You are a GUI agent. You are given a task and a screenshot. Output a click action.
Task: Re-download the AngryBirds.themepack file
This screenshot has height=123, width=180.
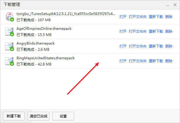click(x=156, y=46)
